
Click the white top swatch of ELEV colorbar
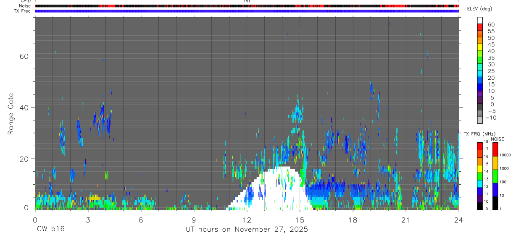[x=480, y=20]
